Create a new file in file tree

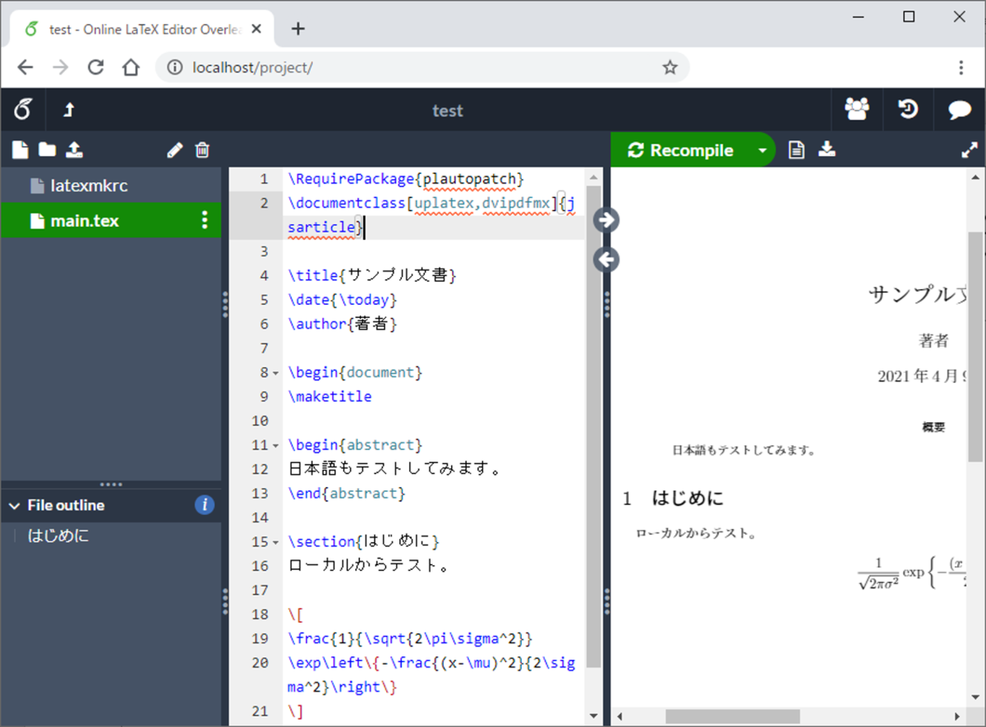pyautogui.click(x=20, y=150)
